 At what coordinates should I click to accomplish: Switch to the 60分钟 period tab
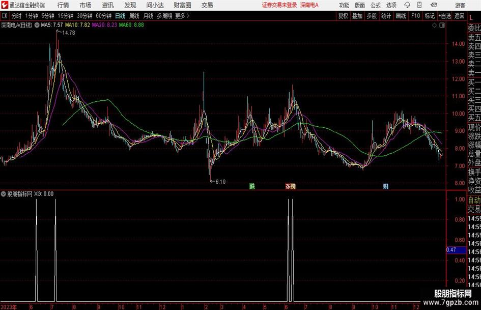click(x=104, y=16)
